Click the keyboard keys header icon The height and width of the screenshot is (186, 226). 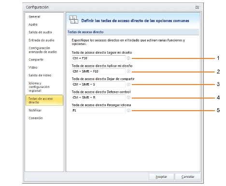pyautogui.click(x=73, y=20)
